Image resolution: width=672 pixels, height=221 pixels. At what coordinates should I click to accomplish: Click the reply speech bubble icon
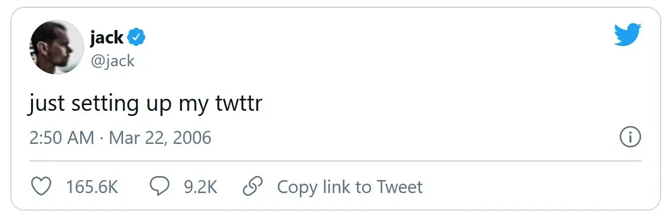pyautogui.click(x=159, y=187)
